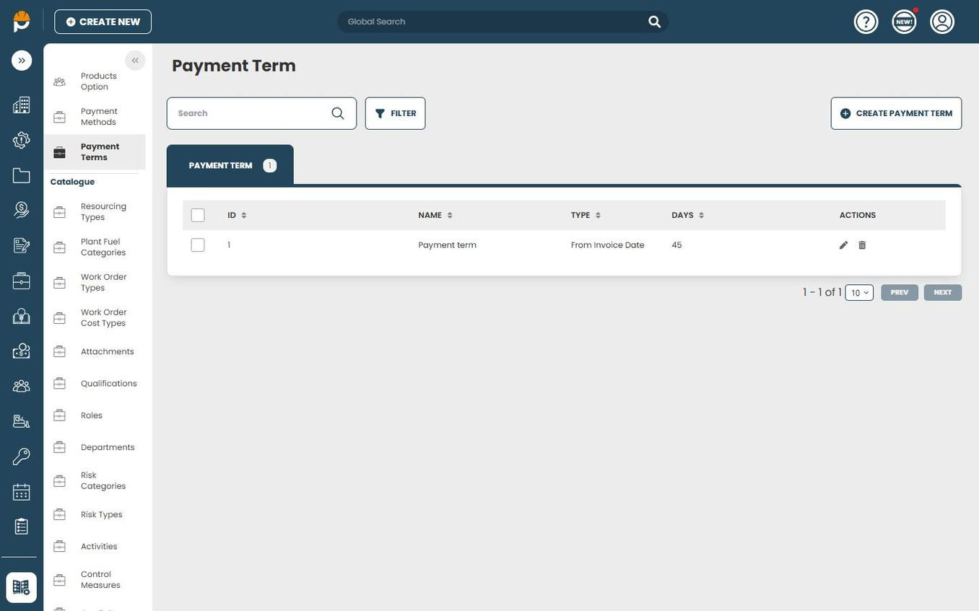Open Attachments in sidebar
This screenshot has width=979, height=611.
(95, 351)
